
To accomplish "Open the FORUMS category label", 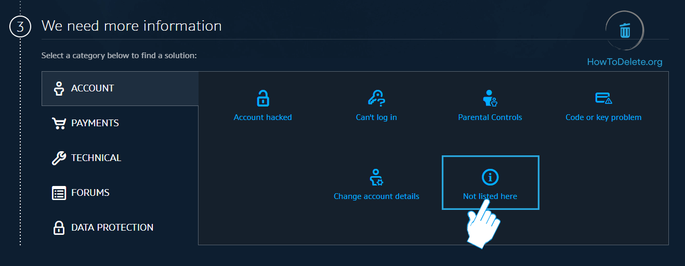I will [90, 193].
